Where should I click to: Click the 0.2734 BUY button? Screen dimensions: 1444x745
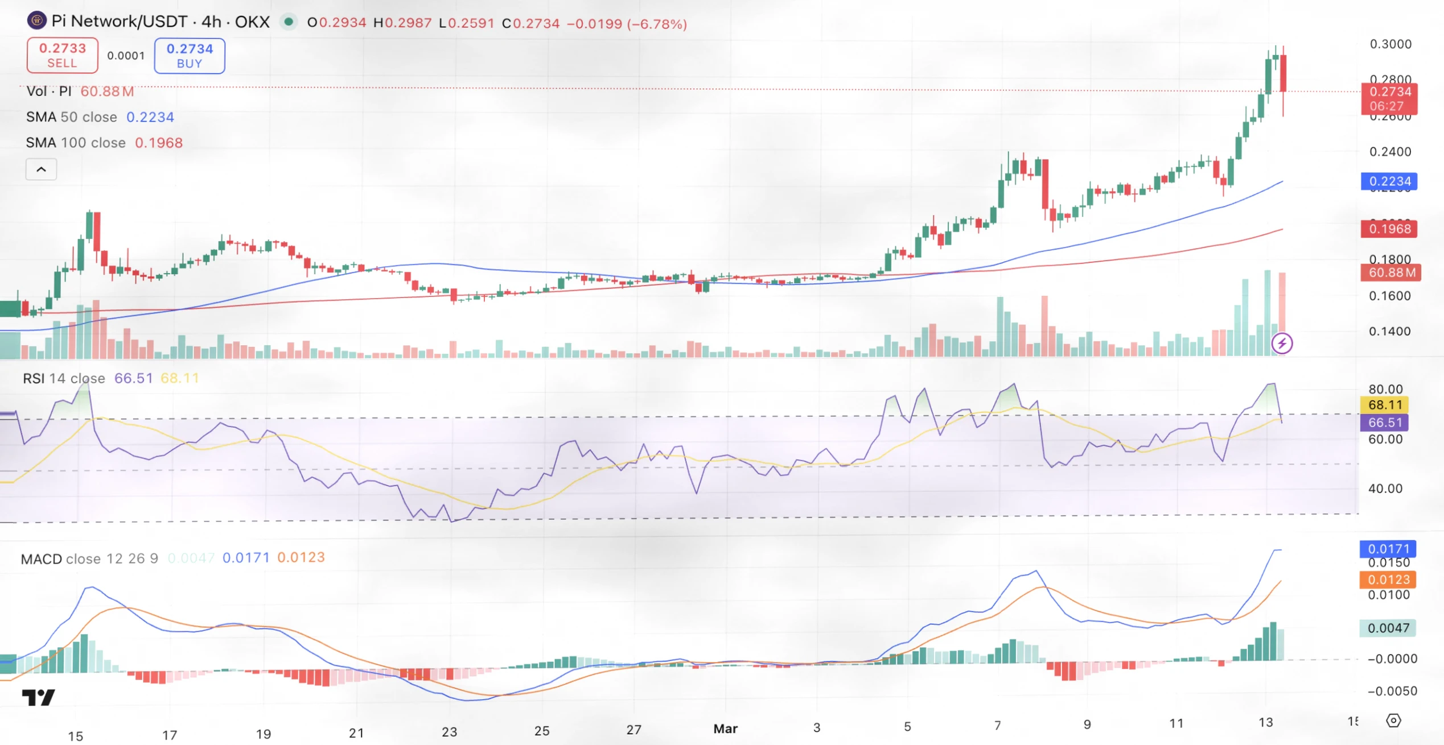point(190,56)
